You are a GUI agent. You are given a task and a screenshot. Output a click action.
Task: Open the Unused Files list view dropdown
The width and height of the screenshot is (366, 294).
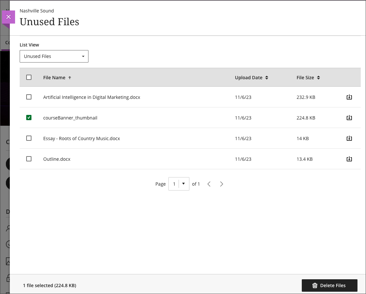coord(54,56)
